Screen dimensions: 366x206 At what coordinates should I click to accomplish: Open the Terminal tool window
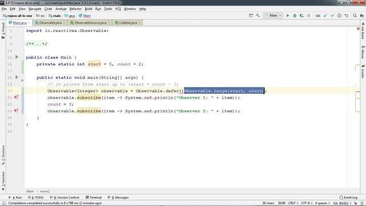tap(93, 197)
